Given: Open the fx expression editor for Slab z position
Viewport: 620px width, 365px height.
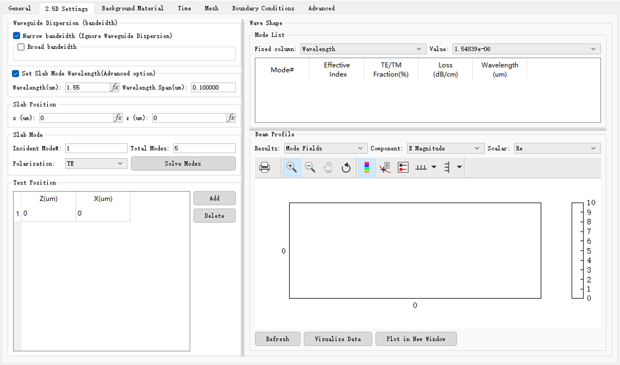Looking at the screenshot, I should (x=231, y=117).
